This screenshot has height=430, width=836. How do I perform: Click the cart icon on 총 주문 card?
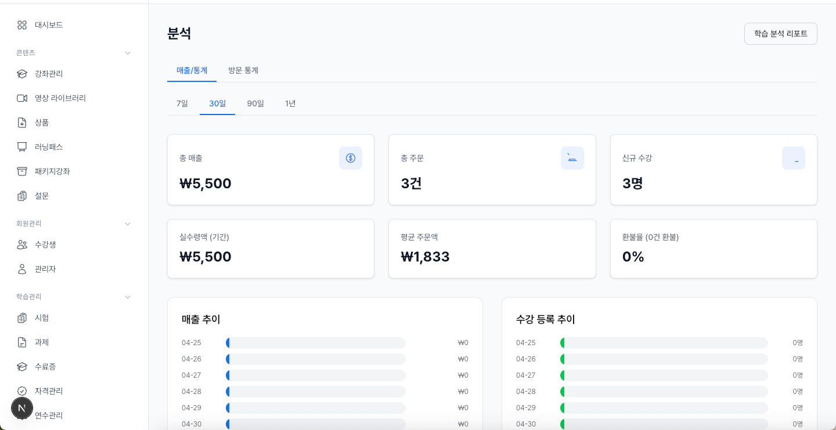click(572, 158)
